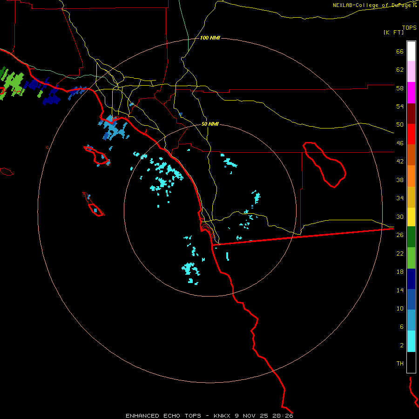
Task: Click the yellow legend swatch
Action: (x=411, y=216)
